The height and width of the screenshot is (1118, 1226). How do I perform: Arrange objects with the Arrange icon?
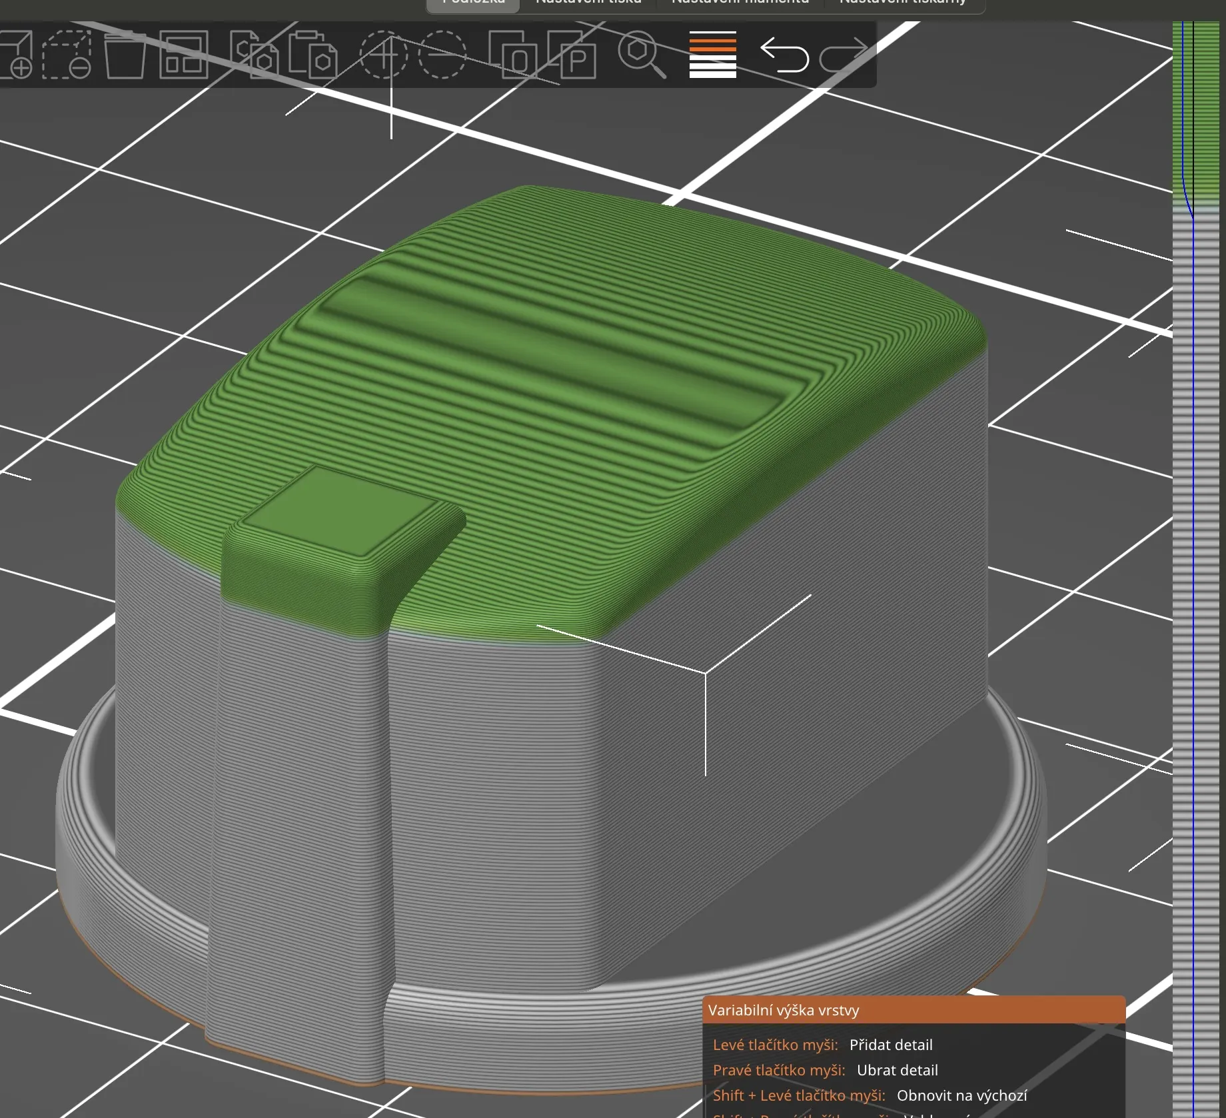[x=184, y=55]
